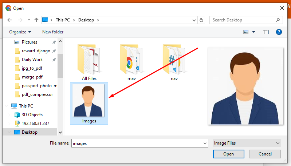Viewport: 291px width, 166px height.
Task: Click sidebar scrollbar down arrow
Action: point(60,133)
